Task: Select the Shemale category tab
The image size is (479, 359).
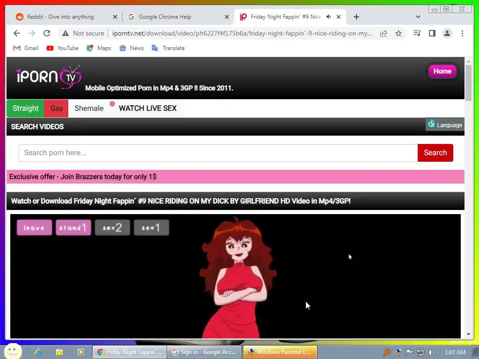Action: (x=89, y=108)
